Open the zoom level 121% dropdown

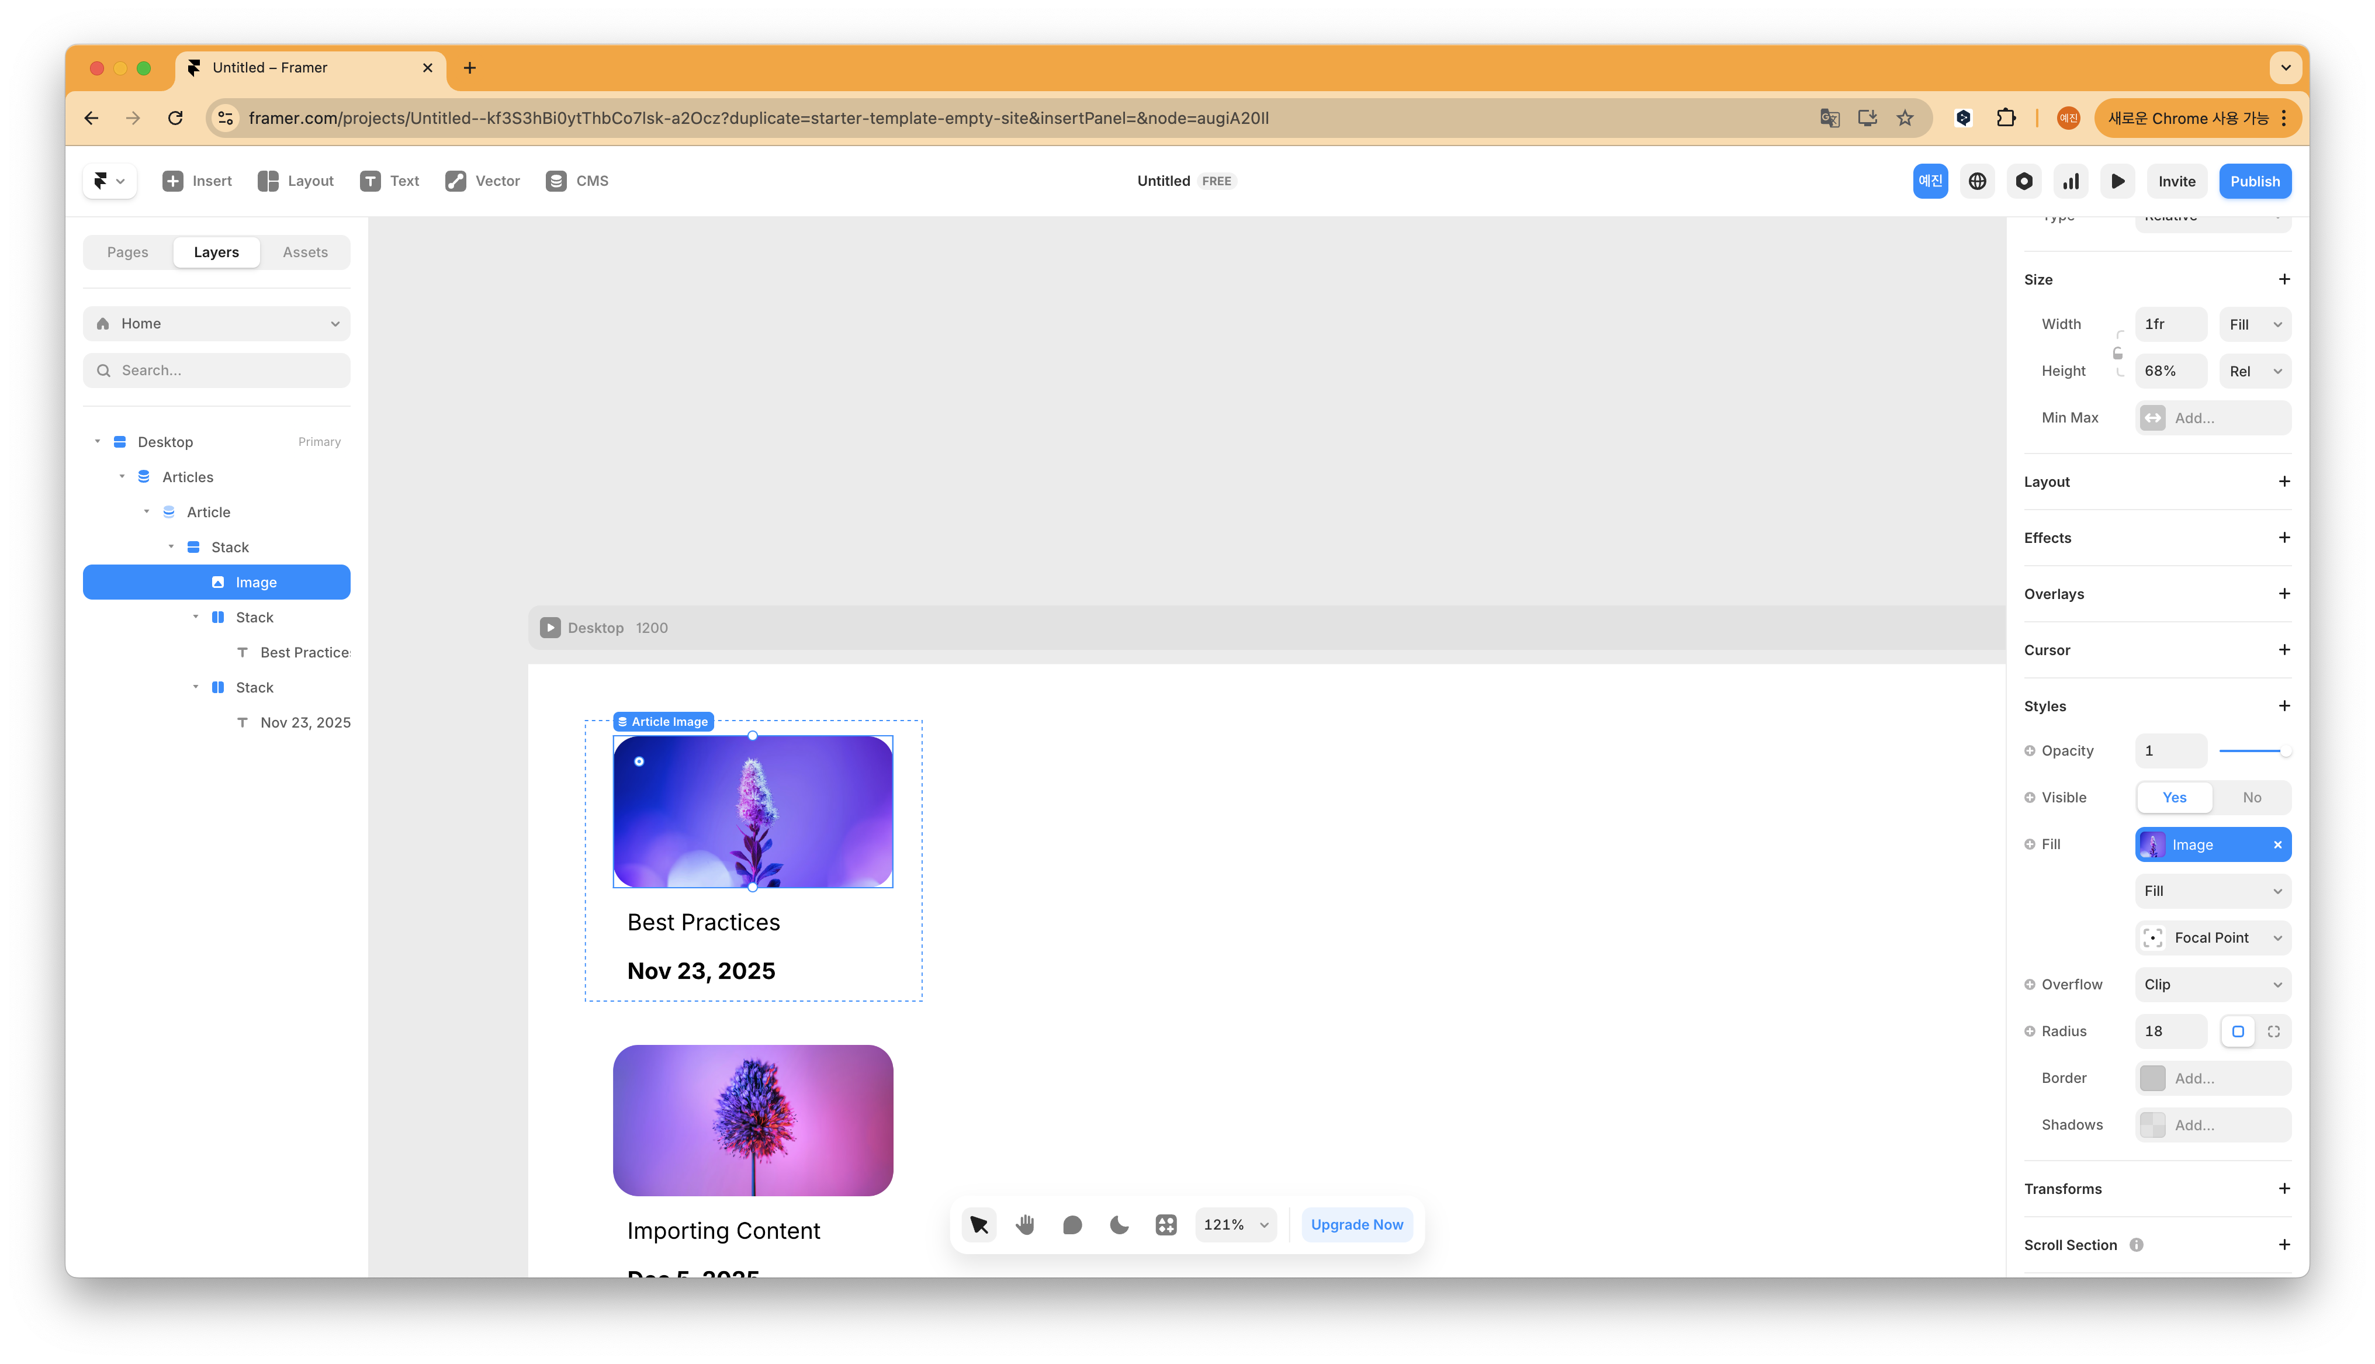(x=1235, y=1224)
